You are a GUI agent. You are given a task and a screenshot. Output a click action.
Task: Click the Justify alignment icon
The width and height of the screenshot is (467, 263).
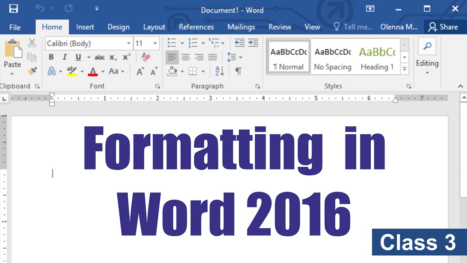point(213,57)
